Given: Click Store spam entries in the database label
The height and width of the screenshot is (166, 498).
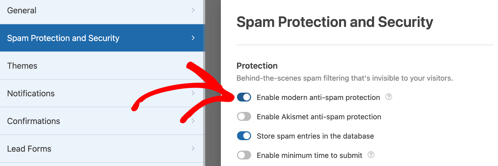Looking at the screenshot, I should pos(315,136).
